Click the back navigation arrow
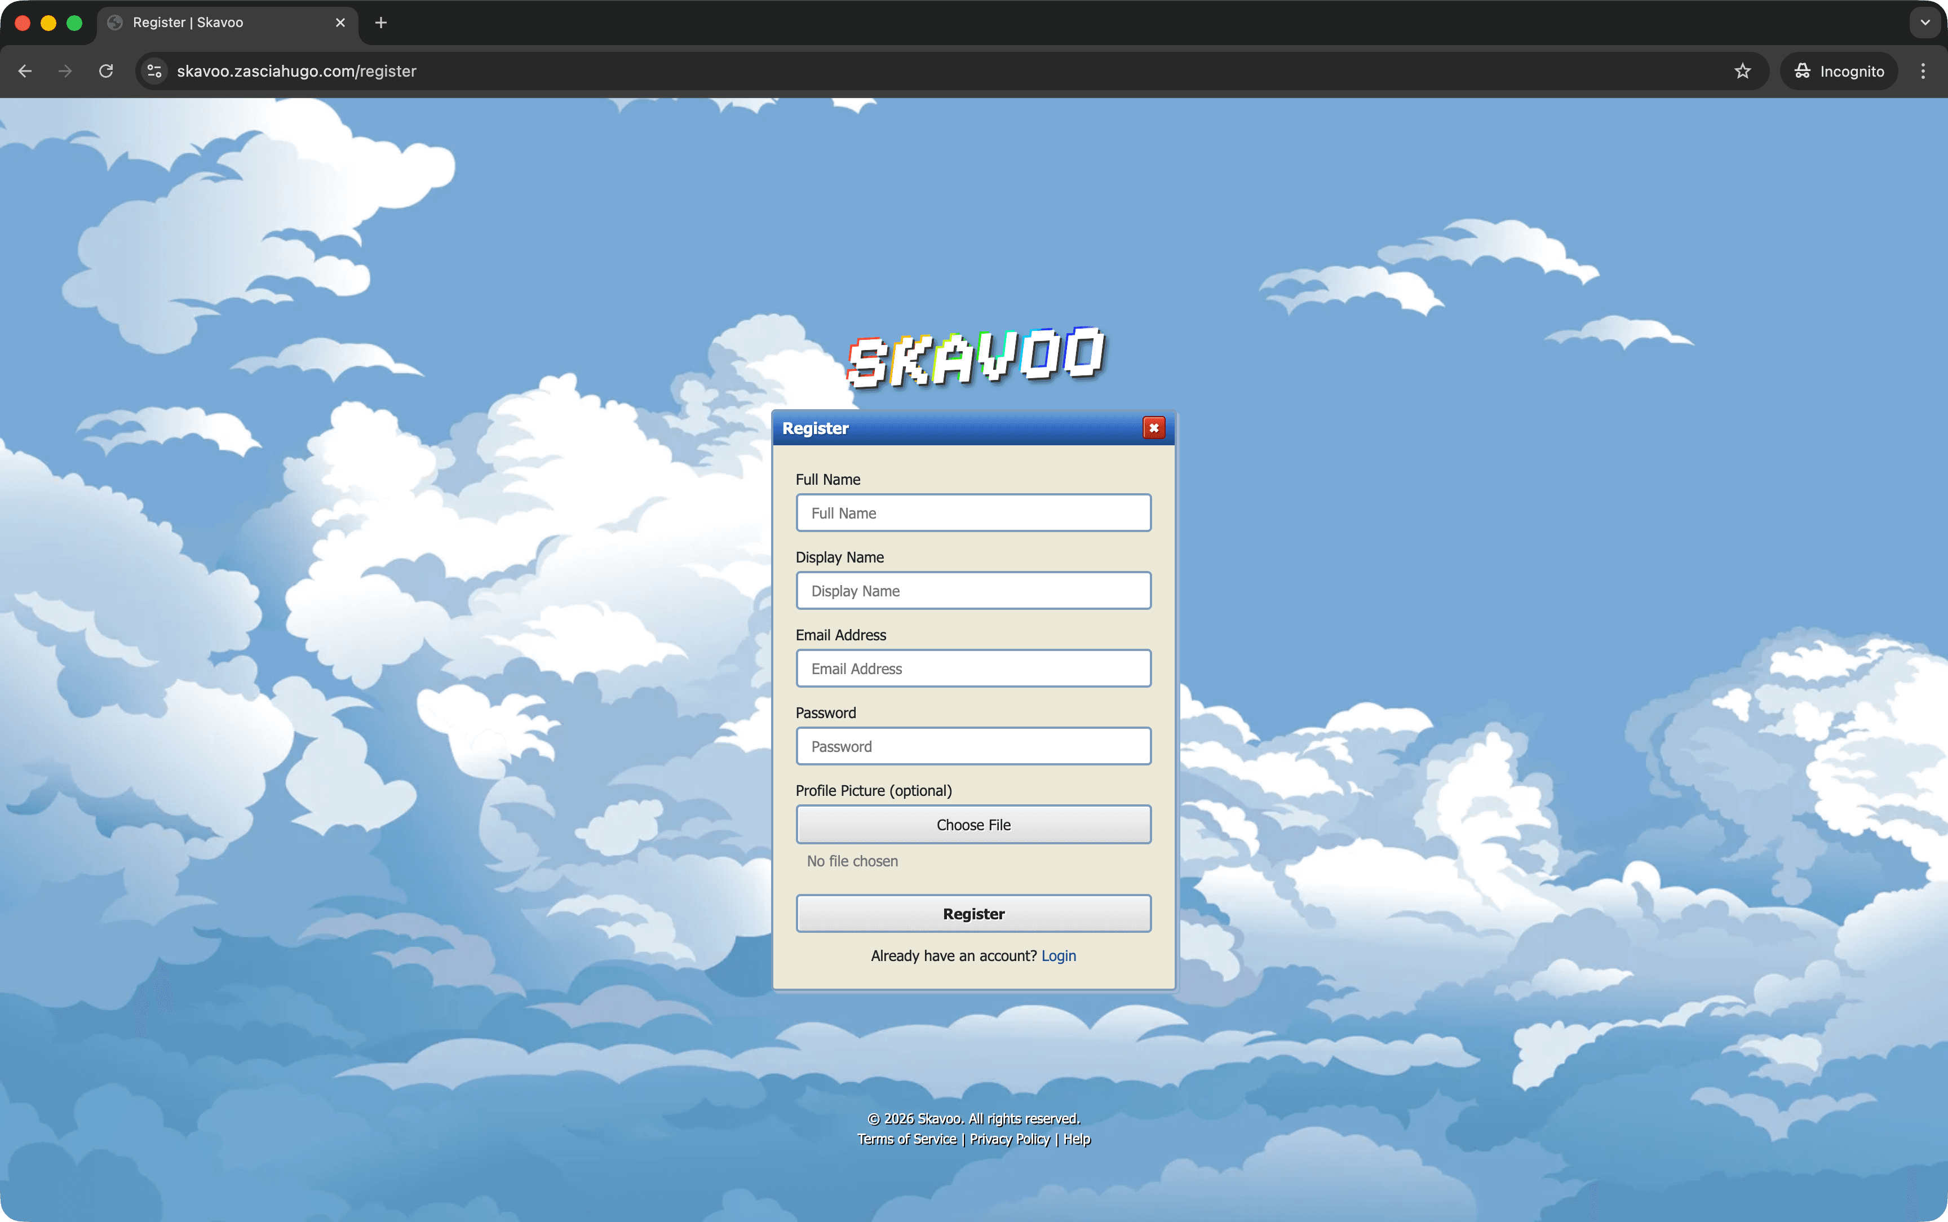1948x1222 pixels. coord(25,71)
